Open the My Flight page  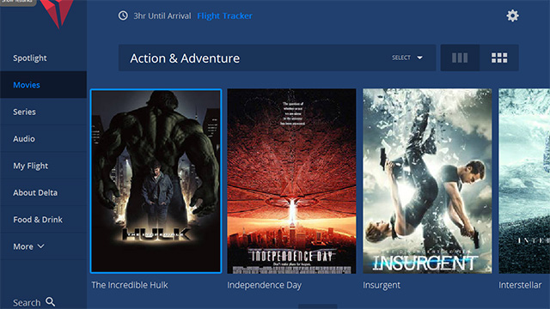point(31,166)
